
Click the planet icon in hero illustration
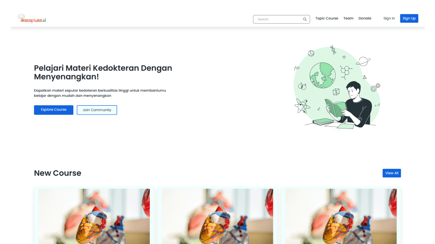363,61
